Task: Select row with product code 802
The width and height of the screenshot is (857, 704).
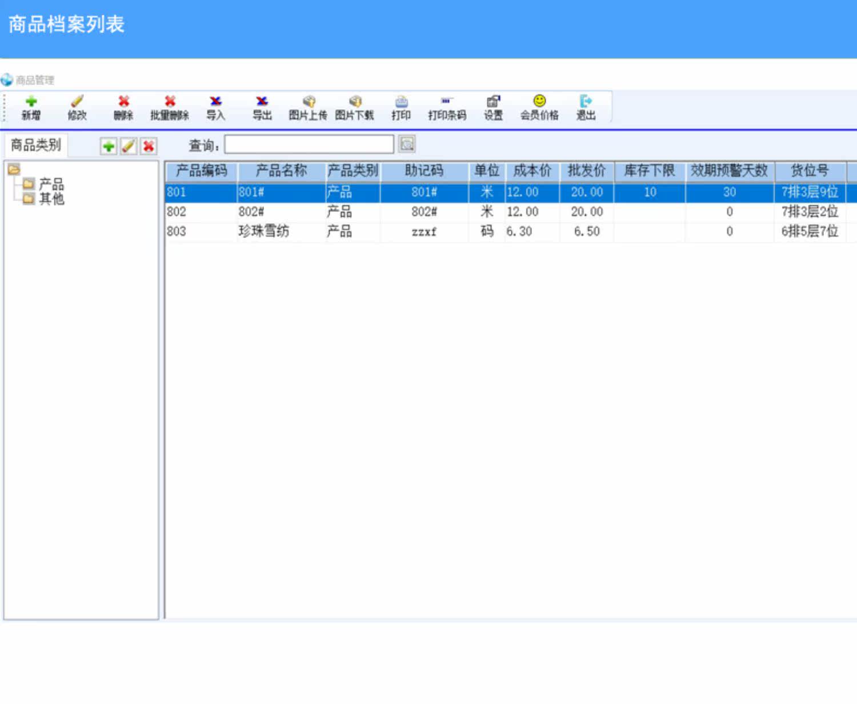Action: (511, 212)
